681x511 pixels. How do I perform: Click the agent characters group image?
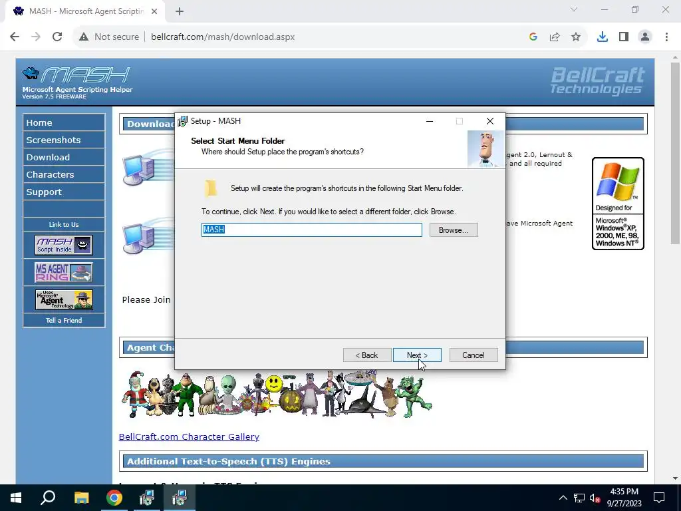[x=277, y=394]
